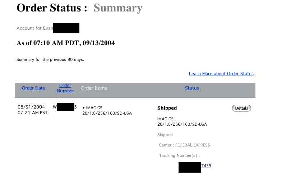The width and height of the screenshot is (291, 178).
Task: Sort orders by Order Date header
Action: [x=33, y=88]
